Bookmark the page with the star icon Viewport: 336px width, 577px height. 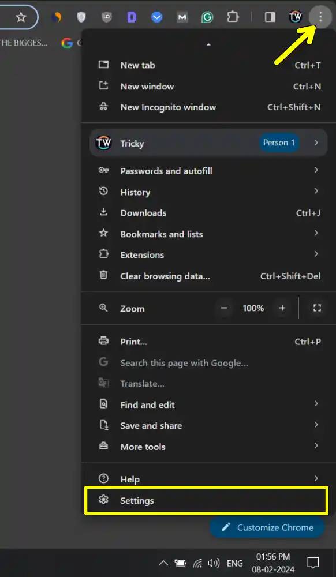(x=21, y=17)
